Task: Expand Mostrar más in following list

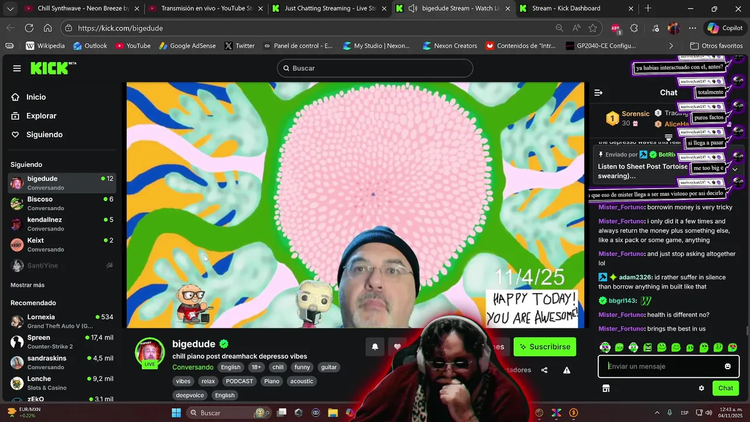Action: pyautogui.click(x=28, y=285)
